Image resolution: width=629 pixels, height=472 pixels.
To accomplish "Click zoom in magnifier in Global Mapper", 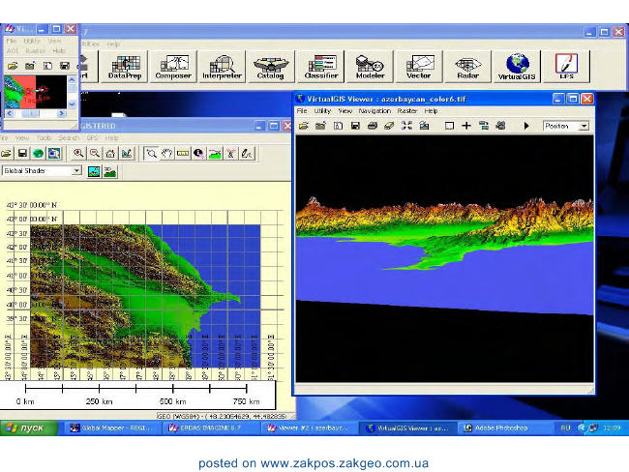I will tap(78, 153).
